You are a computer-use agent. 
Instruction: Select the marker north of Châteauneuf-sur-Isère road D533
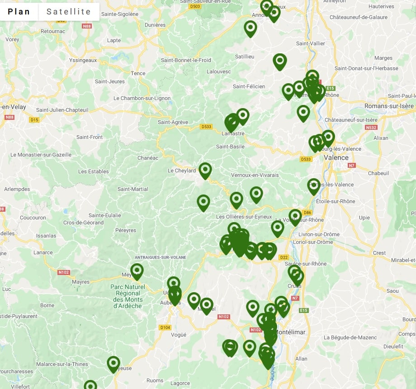point(303,113)
